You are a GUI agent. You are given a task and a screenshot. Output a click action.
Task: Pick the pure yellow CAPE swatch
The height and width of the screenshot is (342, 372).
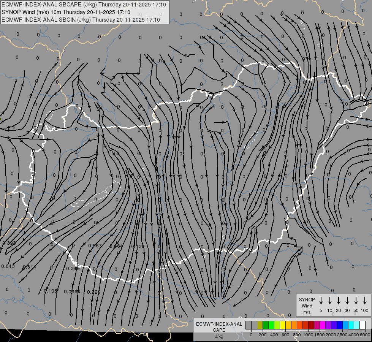283,325
